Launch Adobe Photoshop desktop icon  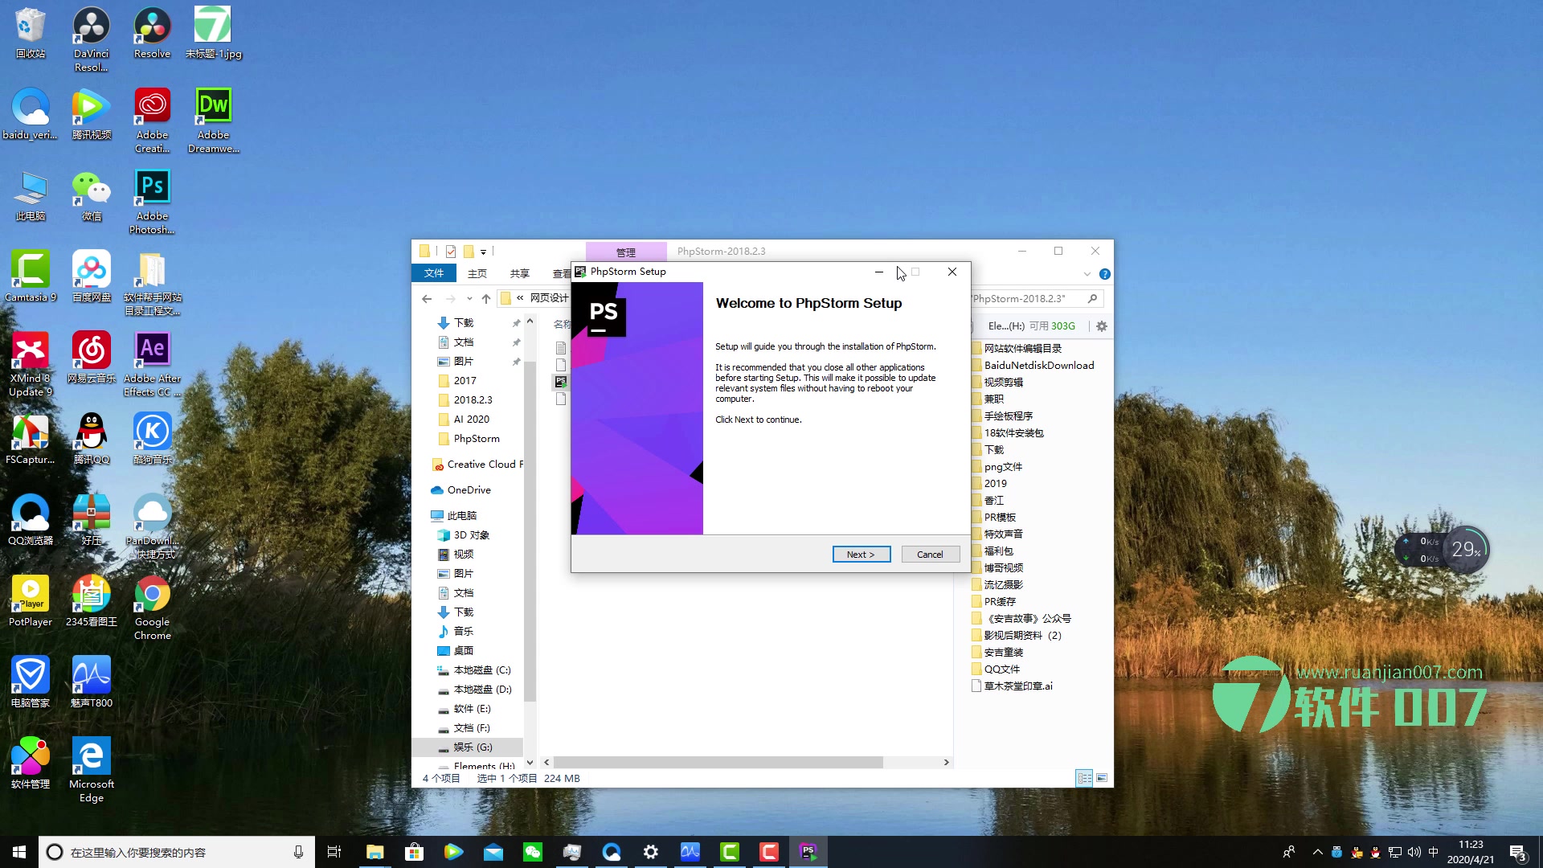point(152,202)
